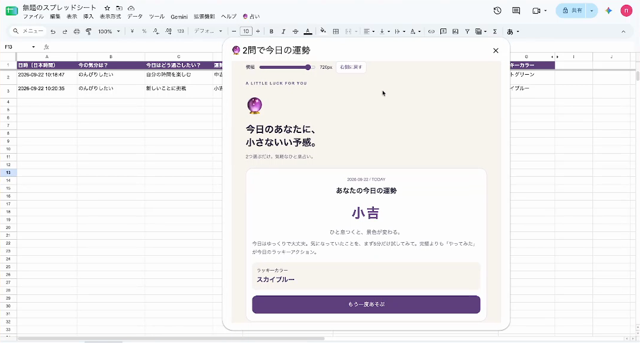Click the 右側に戻す button
This screenshot has height=343, width=640.
pyautogui.click(x=351, y=67)
